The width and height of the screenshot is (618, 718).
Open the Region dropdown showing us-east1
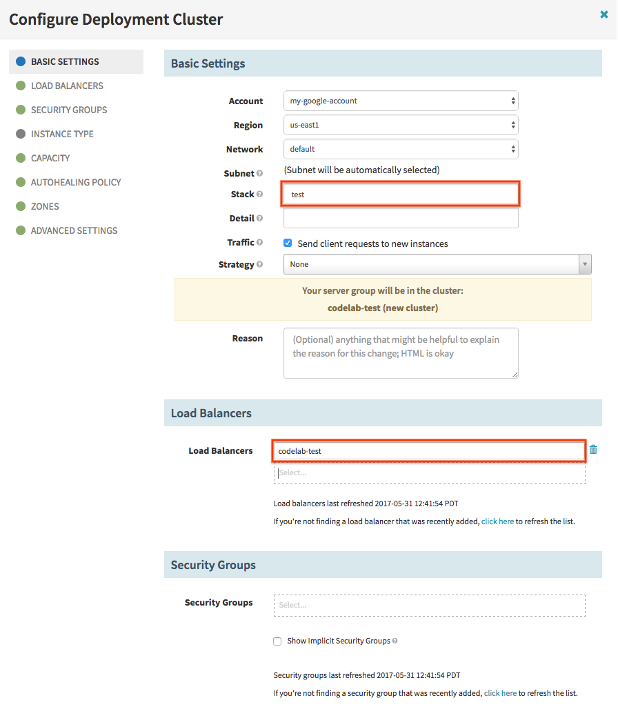coord(401,125)
